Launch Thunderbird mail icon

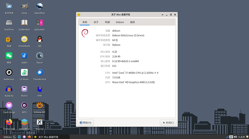point(40,73)
